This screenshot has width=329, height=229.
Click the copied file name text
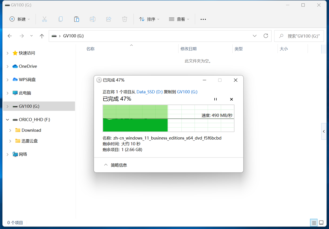pos(167,138)
